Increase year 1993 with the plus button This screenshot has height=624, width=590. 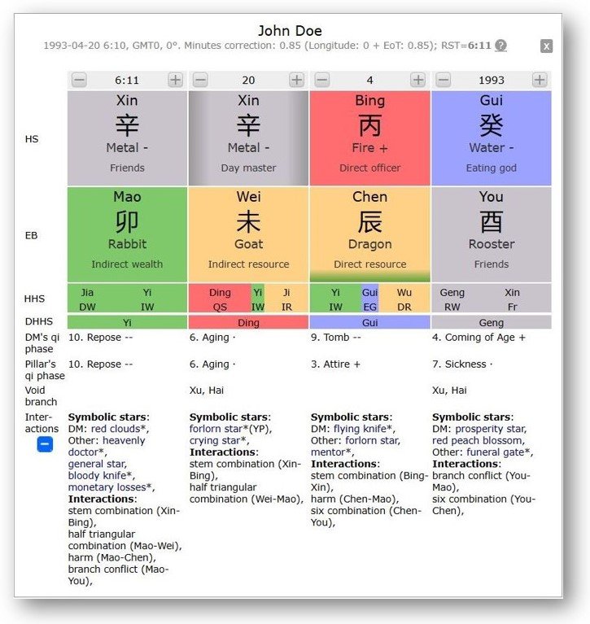pyautogui.click(x=539, y=80)
